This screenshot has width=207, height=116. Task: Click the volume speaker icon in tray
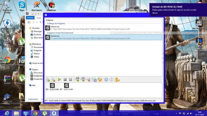tap(191, 113)
